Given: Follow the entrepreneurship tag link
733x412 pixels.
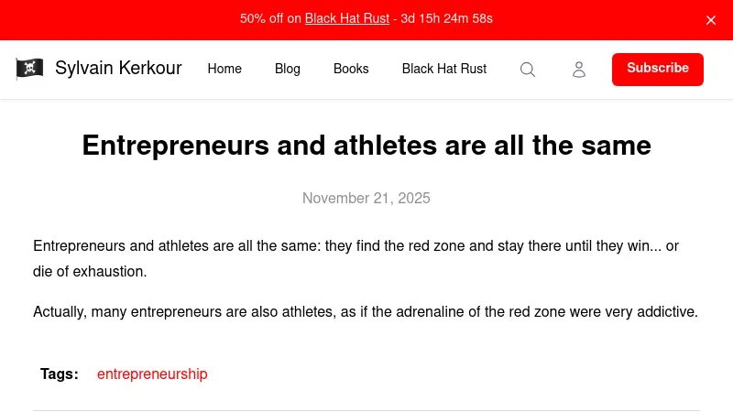Looking at the screenshot, I should point(152,374).
